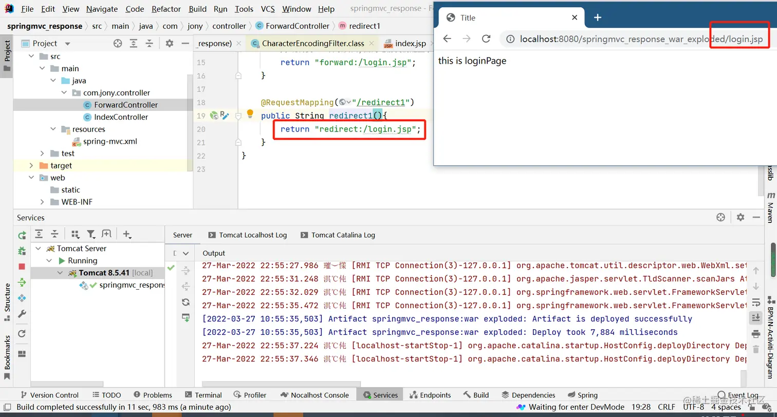Print the console output with the printer icon

[756, 334]
